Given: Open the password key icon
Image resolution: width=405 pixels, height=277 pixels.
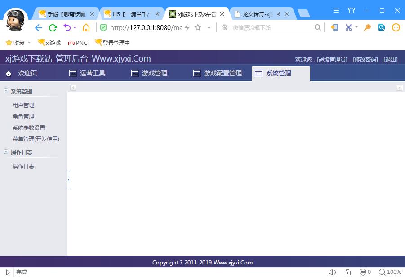Looking at the screenshot, I should pyautogui.click(x=367, y=28).
